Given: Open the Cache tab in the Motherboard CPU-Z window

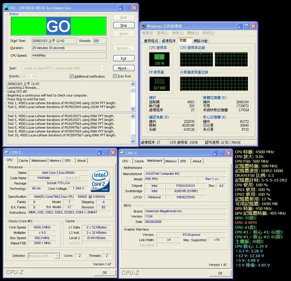Looking at the screenshot, I should coord(139,161).
